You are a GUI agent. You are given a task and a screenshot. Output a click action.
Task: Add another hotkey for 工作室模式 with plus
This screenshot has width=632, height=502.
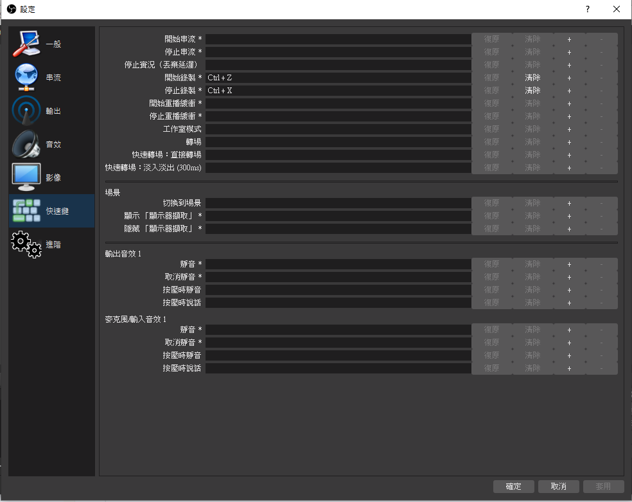[569, 129]
